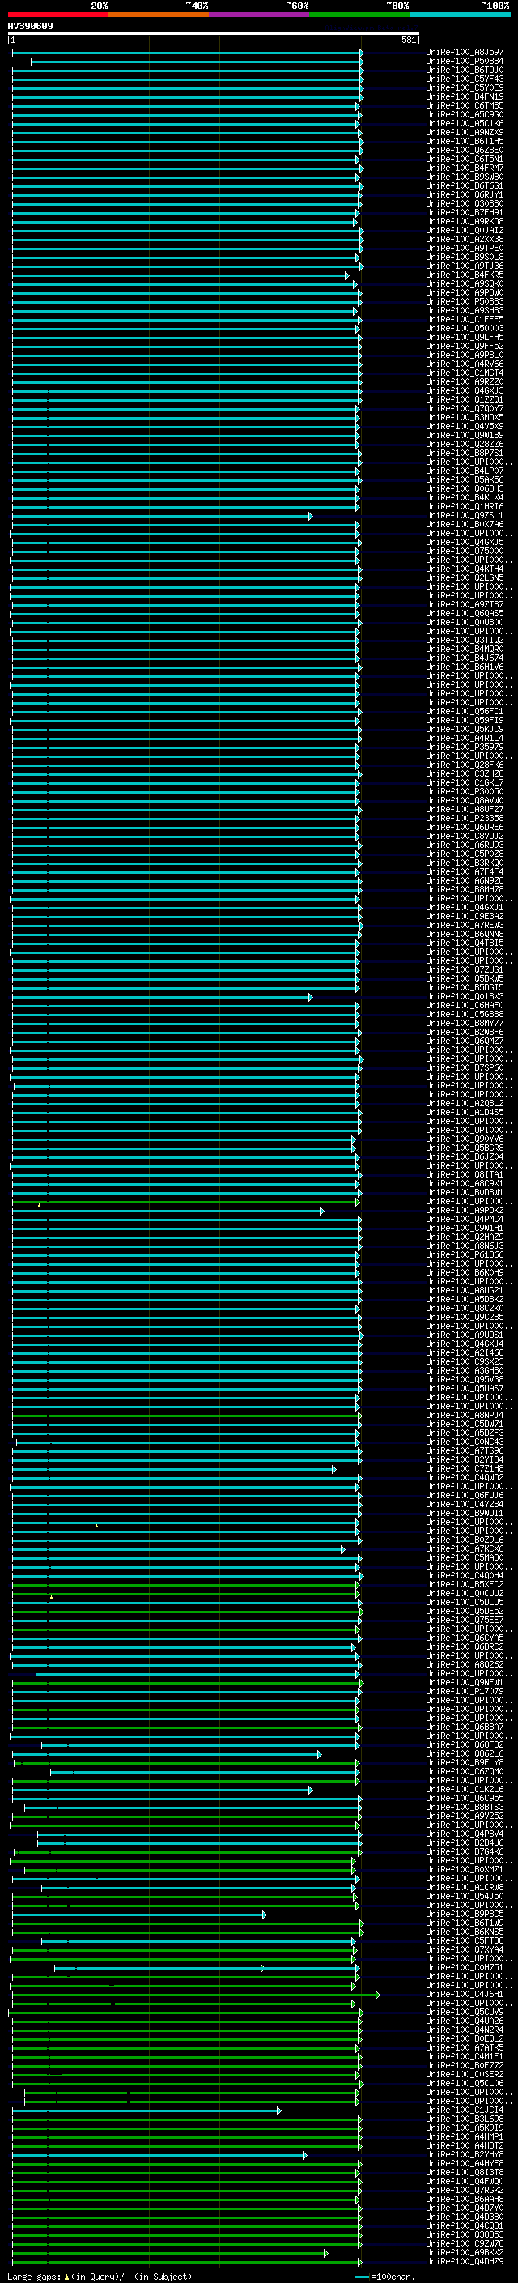Select UniRef100_A1D4S5 in the hit list

pos(465,1112)
